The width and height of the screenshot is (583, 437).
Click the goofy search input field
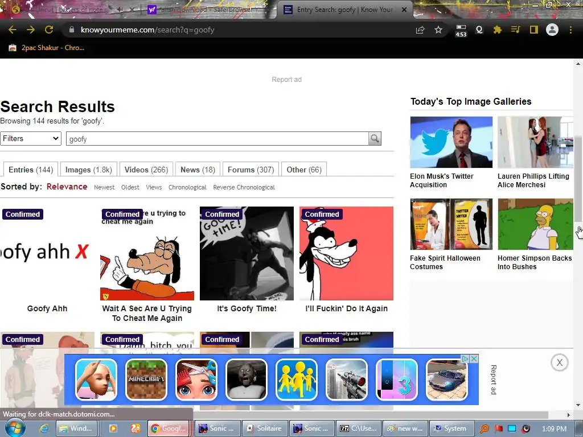tap(217, 139)
